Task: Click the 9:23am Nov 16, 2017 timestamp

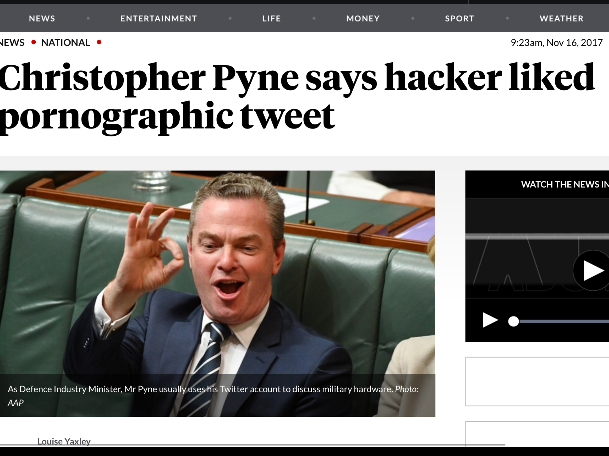Action: point(557,43)
